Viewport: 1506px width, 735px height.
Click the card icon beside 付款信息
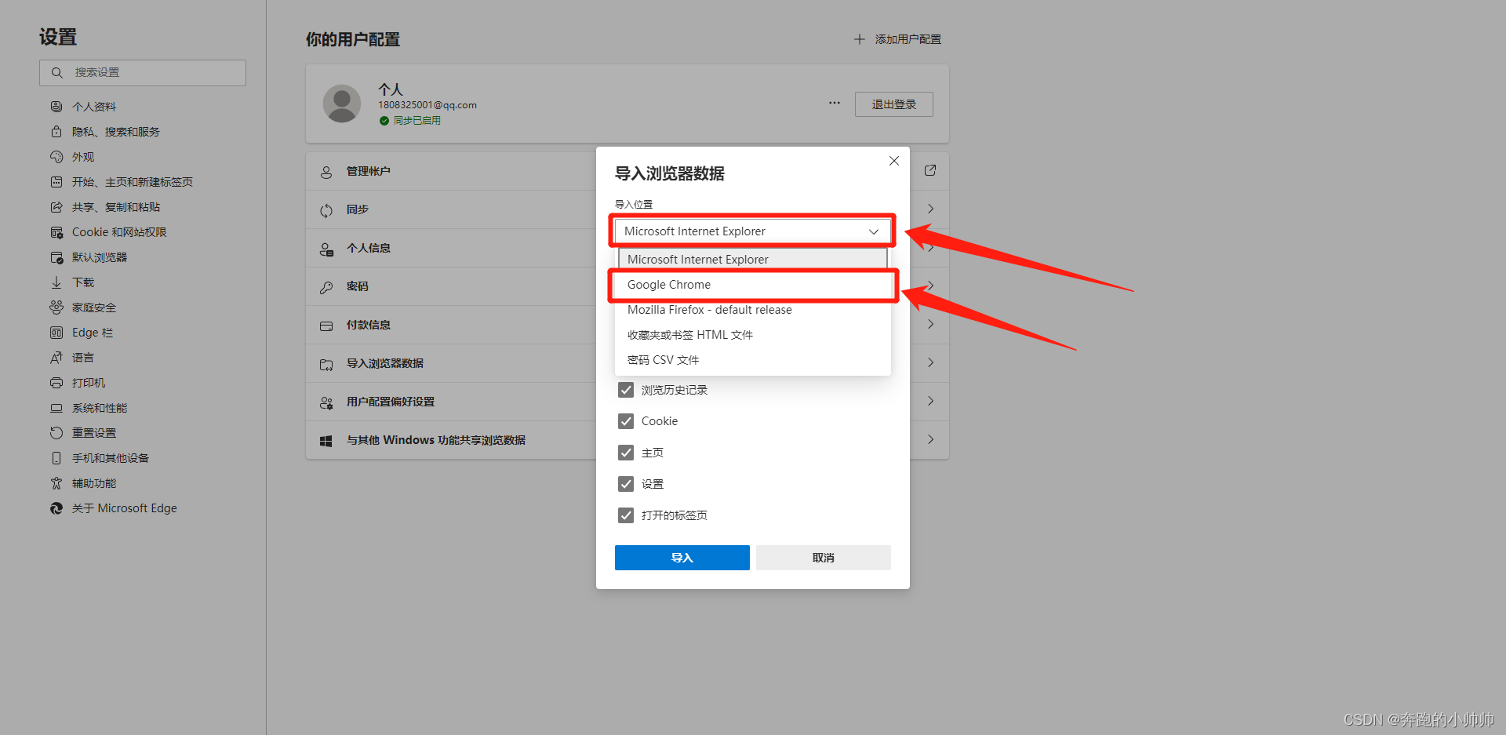point(326,326)
